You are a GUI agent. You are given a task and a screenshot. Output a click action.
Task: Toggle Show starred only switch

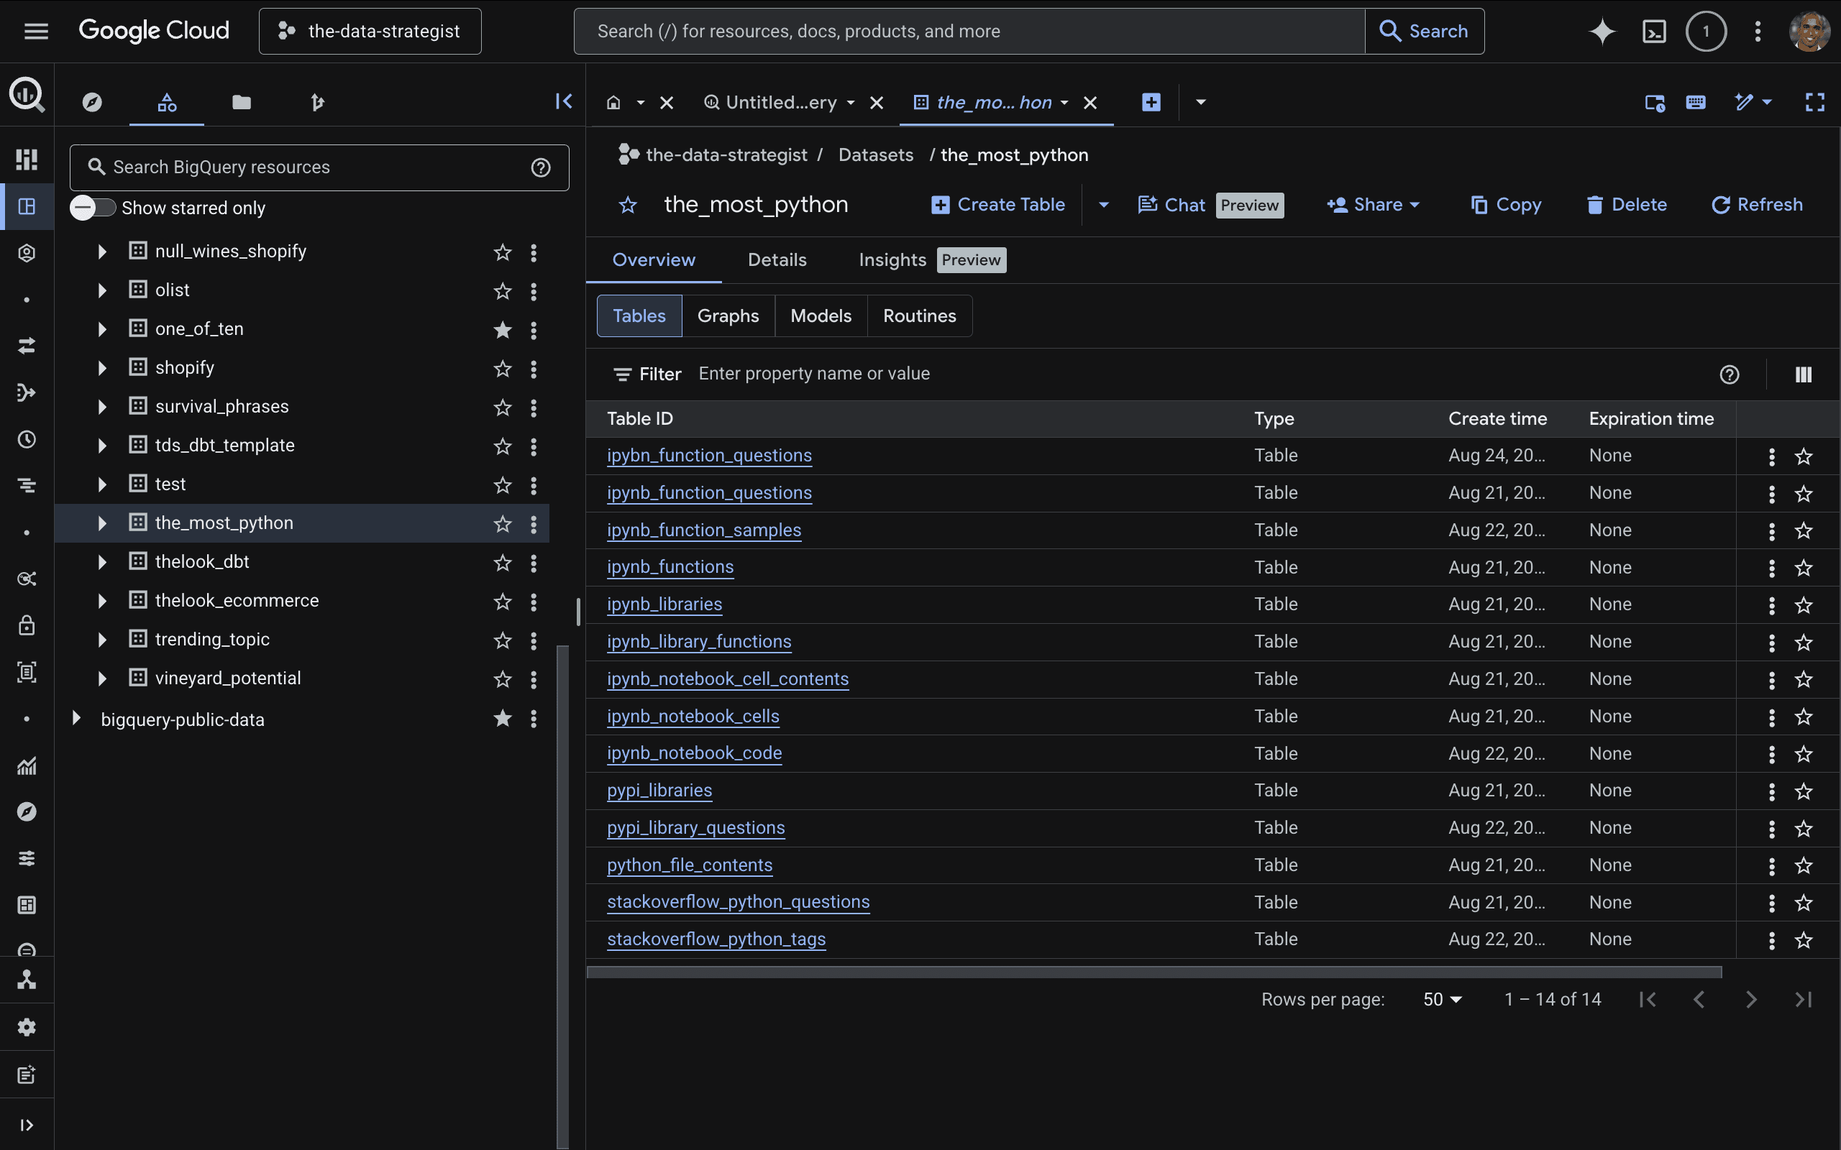coord(92,208)
